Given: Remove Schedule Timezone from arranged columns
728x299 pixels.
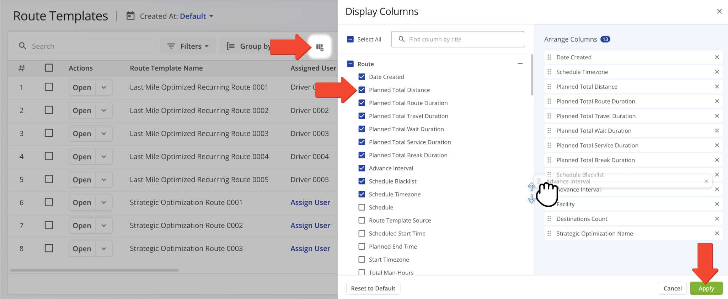Looking at the screenshot, I should tap(717, 72).
